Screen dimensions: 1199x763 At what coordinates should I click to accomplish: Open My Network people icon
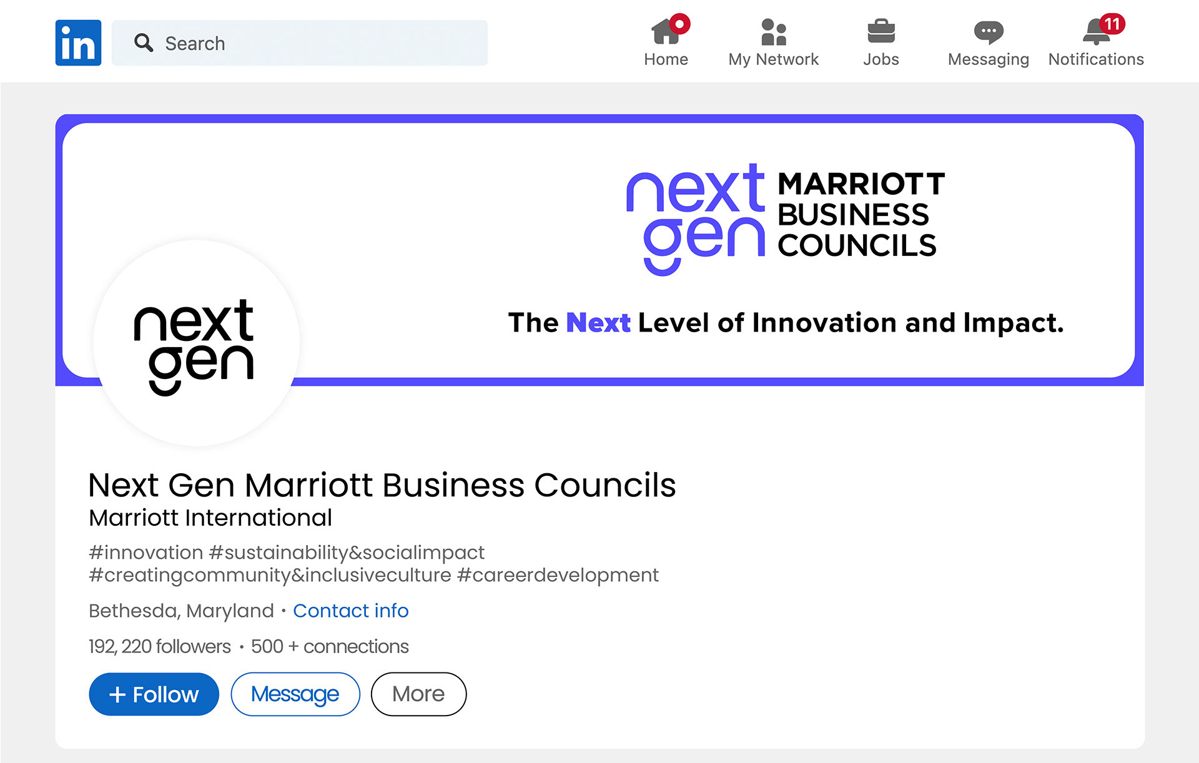pos(773,31)
